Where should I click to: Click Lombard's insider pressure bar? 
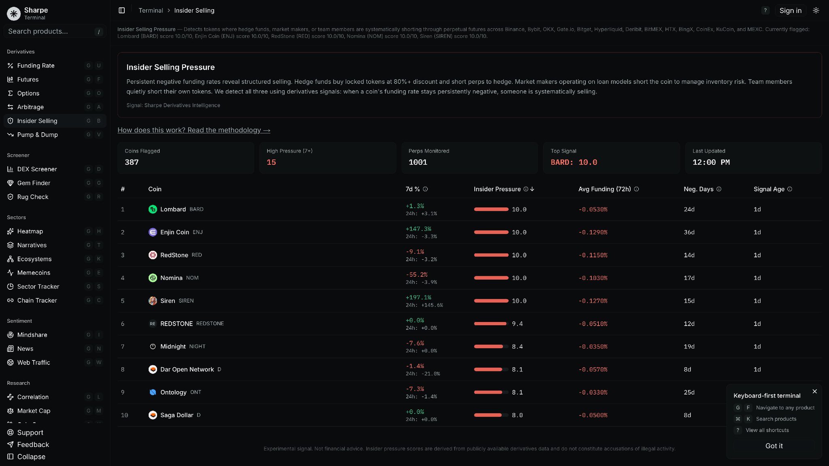tap(491, 209)
